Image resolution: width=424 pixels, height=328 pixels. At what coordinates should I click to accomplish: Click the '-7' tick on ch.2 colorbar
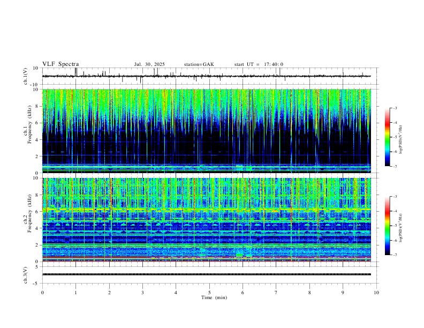point(395,255)
